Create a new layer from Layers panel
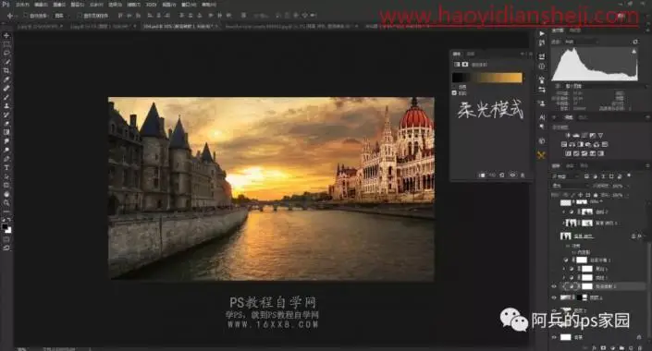Viewport: 652px width, 351px height. 630,347
